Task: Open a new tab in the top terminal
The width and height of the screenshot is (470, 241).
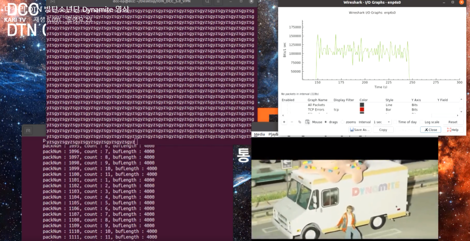Action: point(52,2)
